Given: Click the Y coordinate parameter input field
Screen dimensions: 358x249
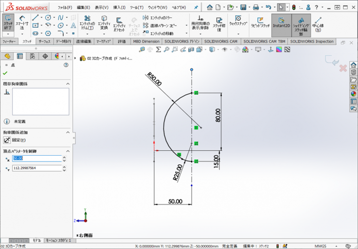Looking at the screenshot, I should [x=37, y=168].
